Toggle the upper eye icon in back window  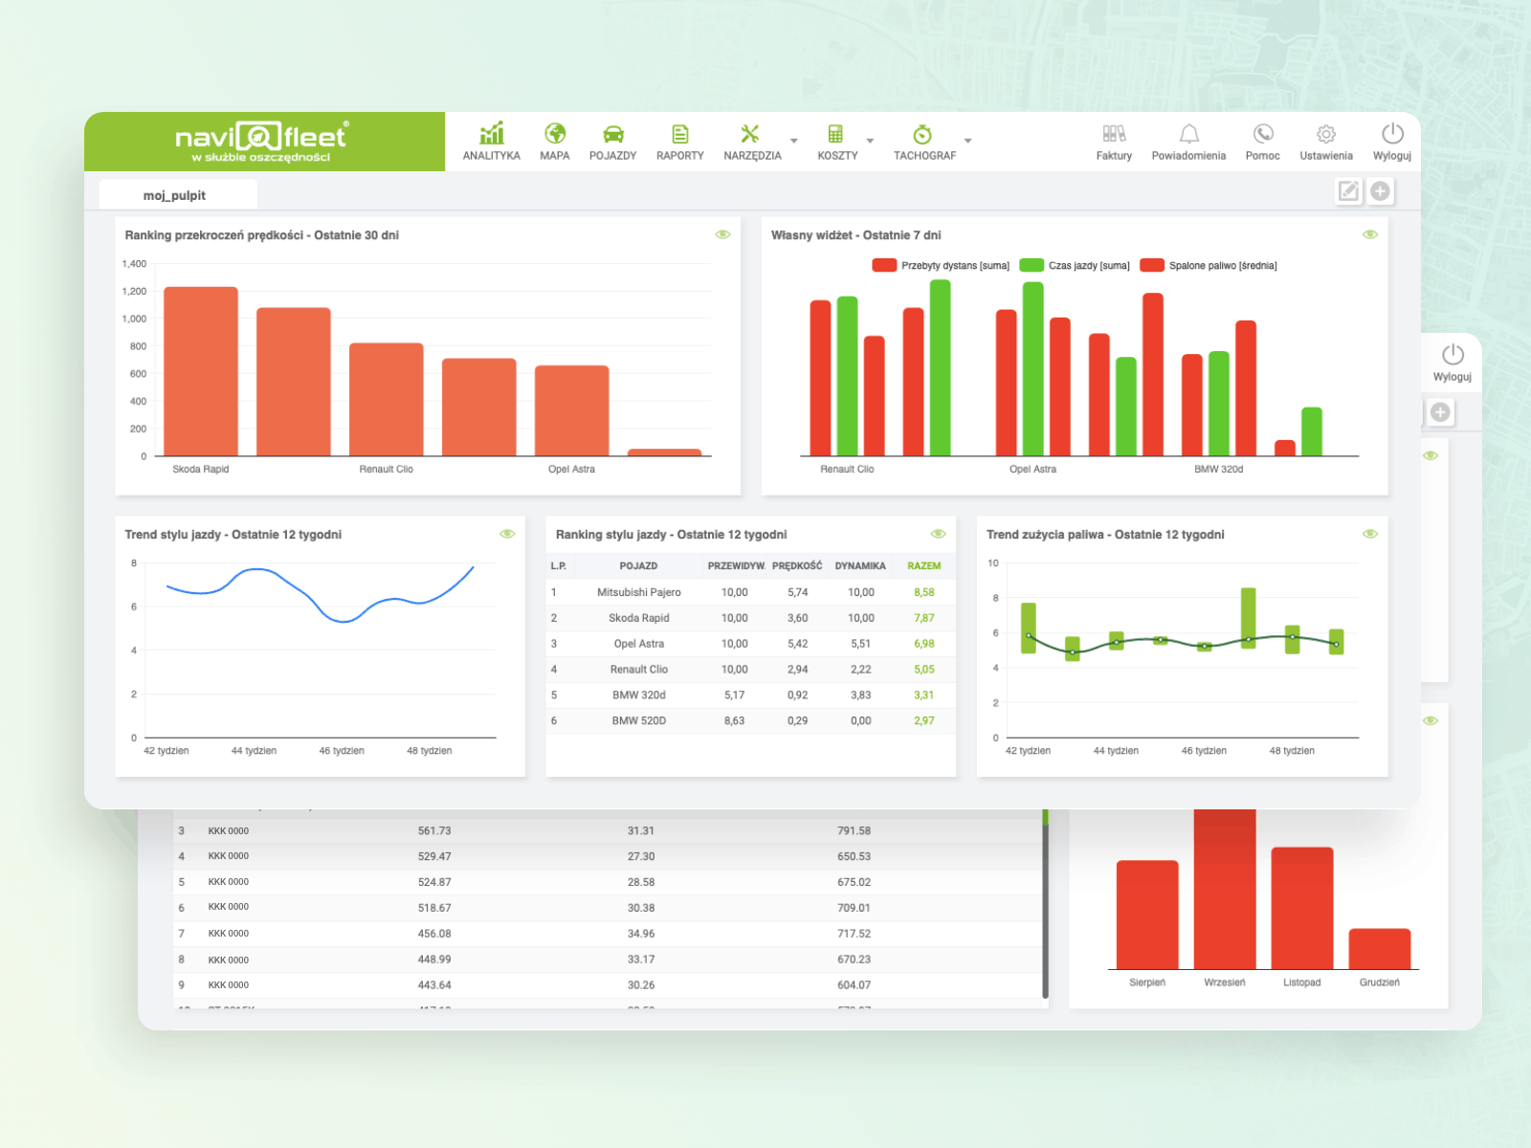(x=1431, y=455)
